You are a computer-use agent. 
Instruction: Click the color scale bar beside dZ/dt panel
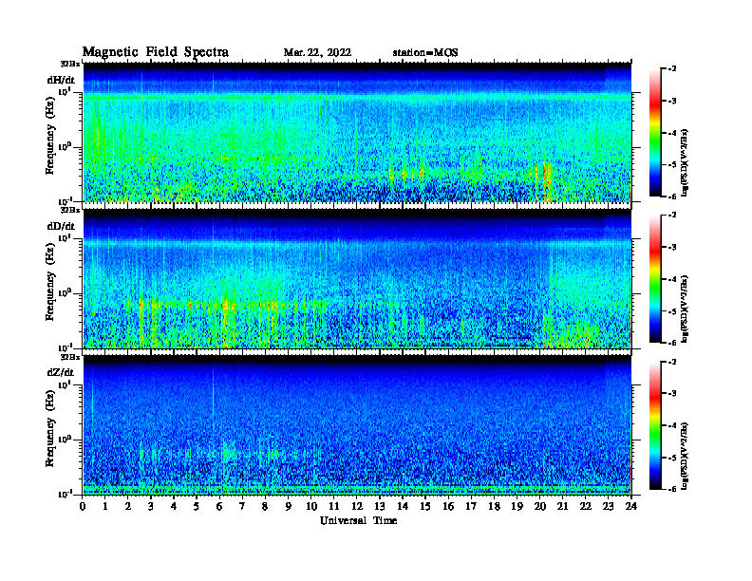click(655, 425)
